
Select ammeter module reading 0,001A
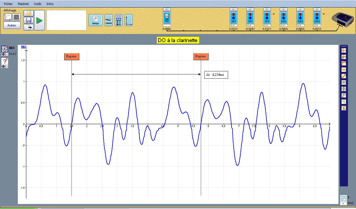pos(317,18)
